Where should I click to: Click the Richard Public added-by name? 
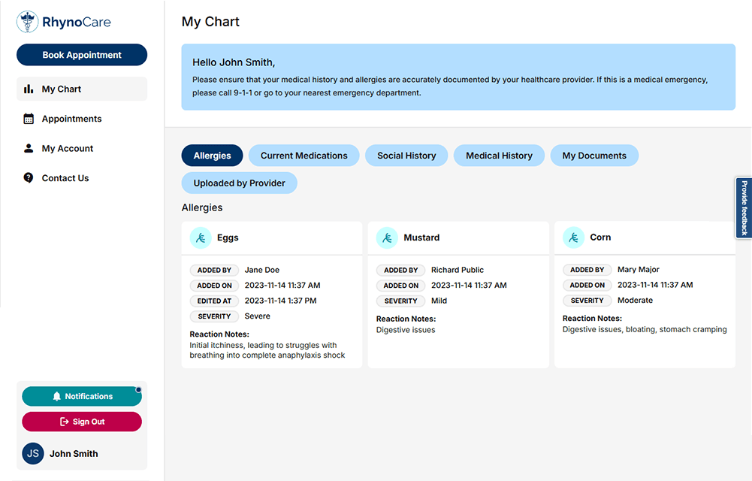click(458, 270)
